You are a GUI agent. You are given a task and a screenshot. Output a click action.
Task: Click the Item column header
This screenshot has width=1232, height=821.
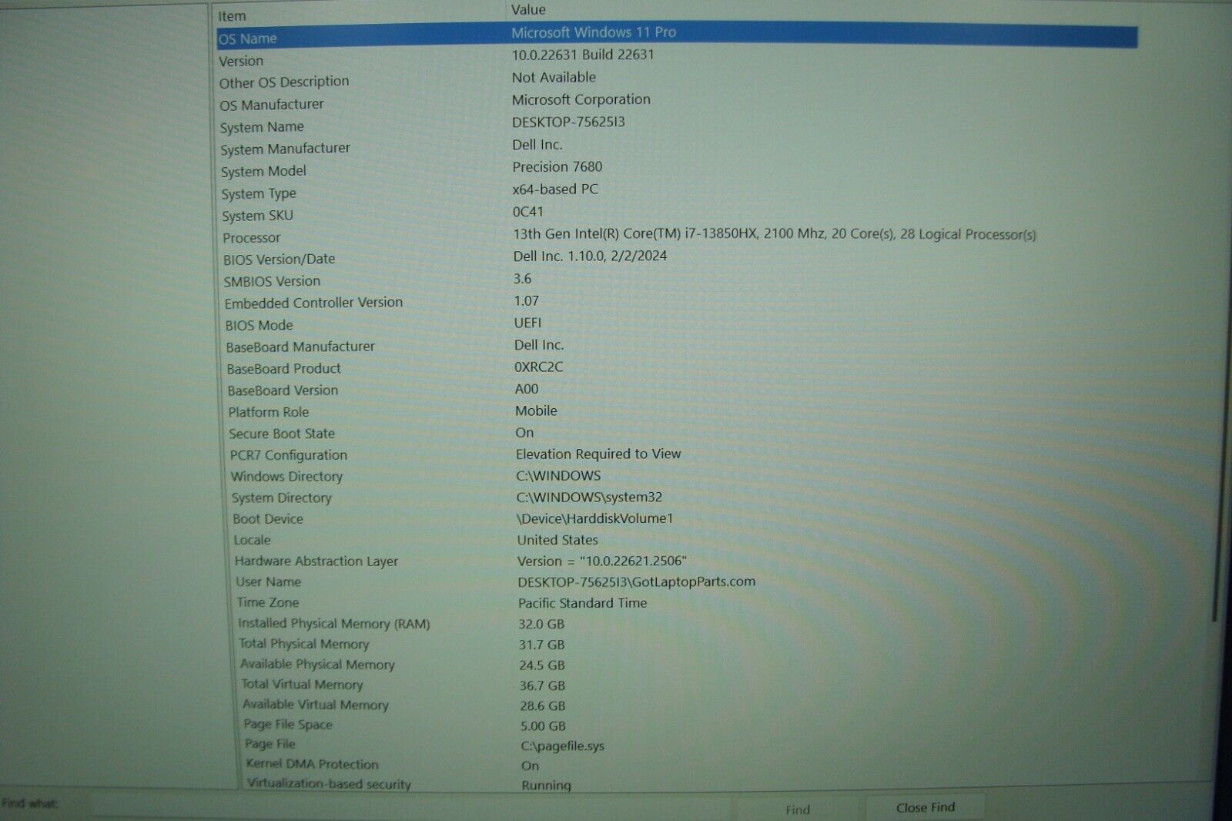pyautogui.click(x=232, y=16)
